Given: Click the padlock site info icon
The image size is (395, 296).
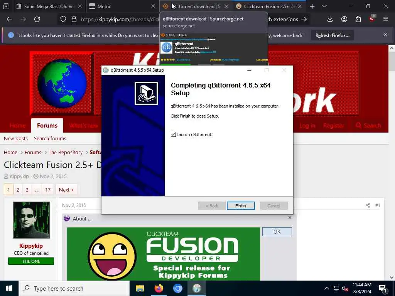Looking at the screenshot, I should click(x=74, y=19).
